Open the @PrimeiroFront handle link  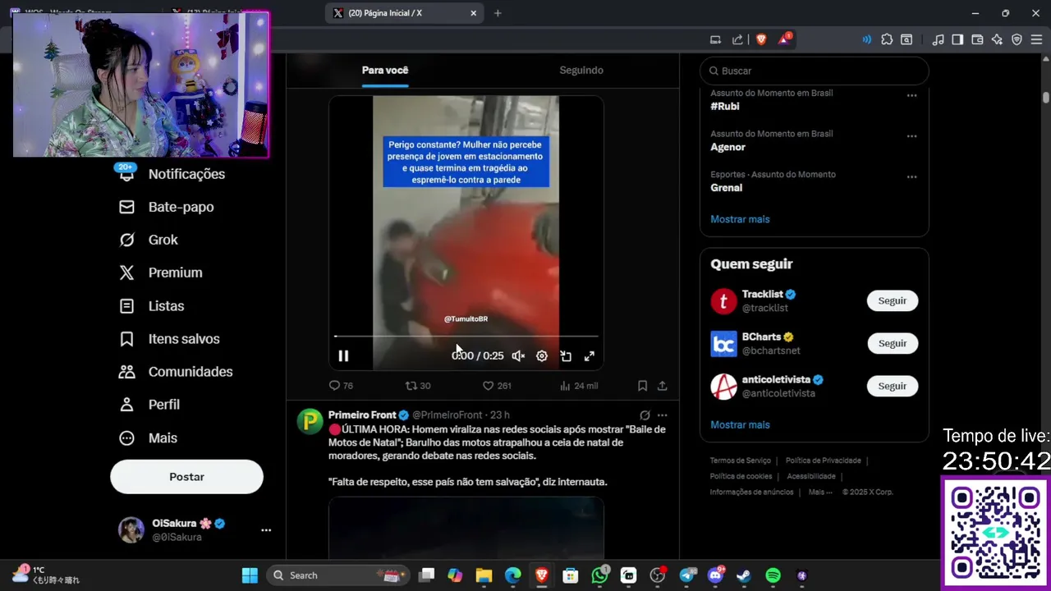447,415
